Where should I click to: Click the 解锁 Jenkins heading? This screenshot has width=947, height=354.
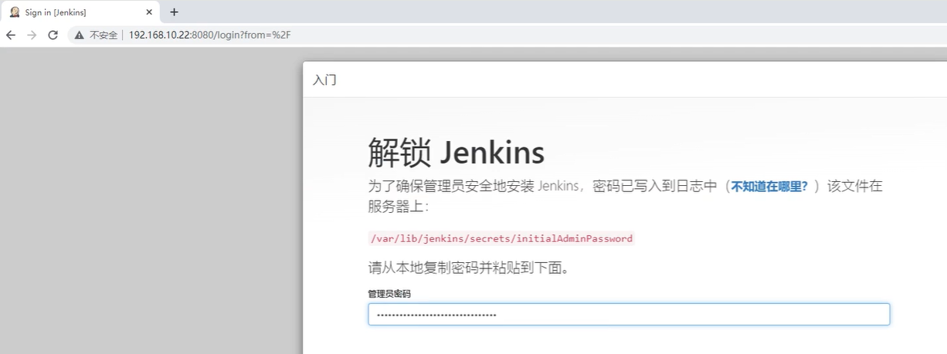tap(456, 153)
